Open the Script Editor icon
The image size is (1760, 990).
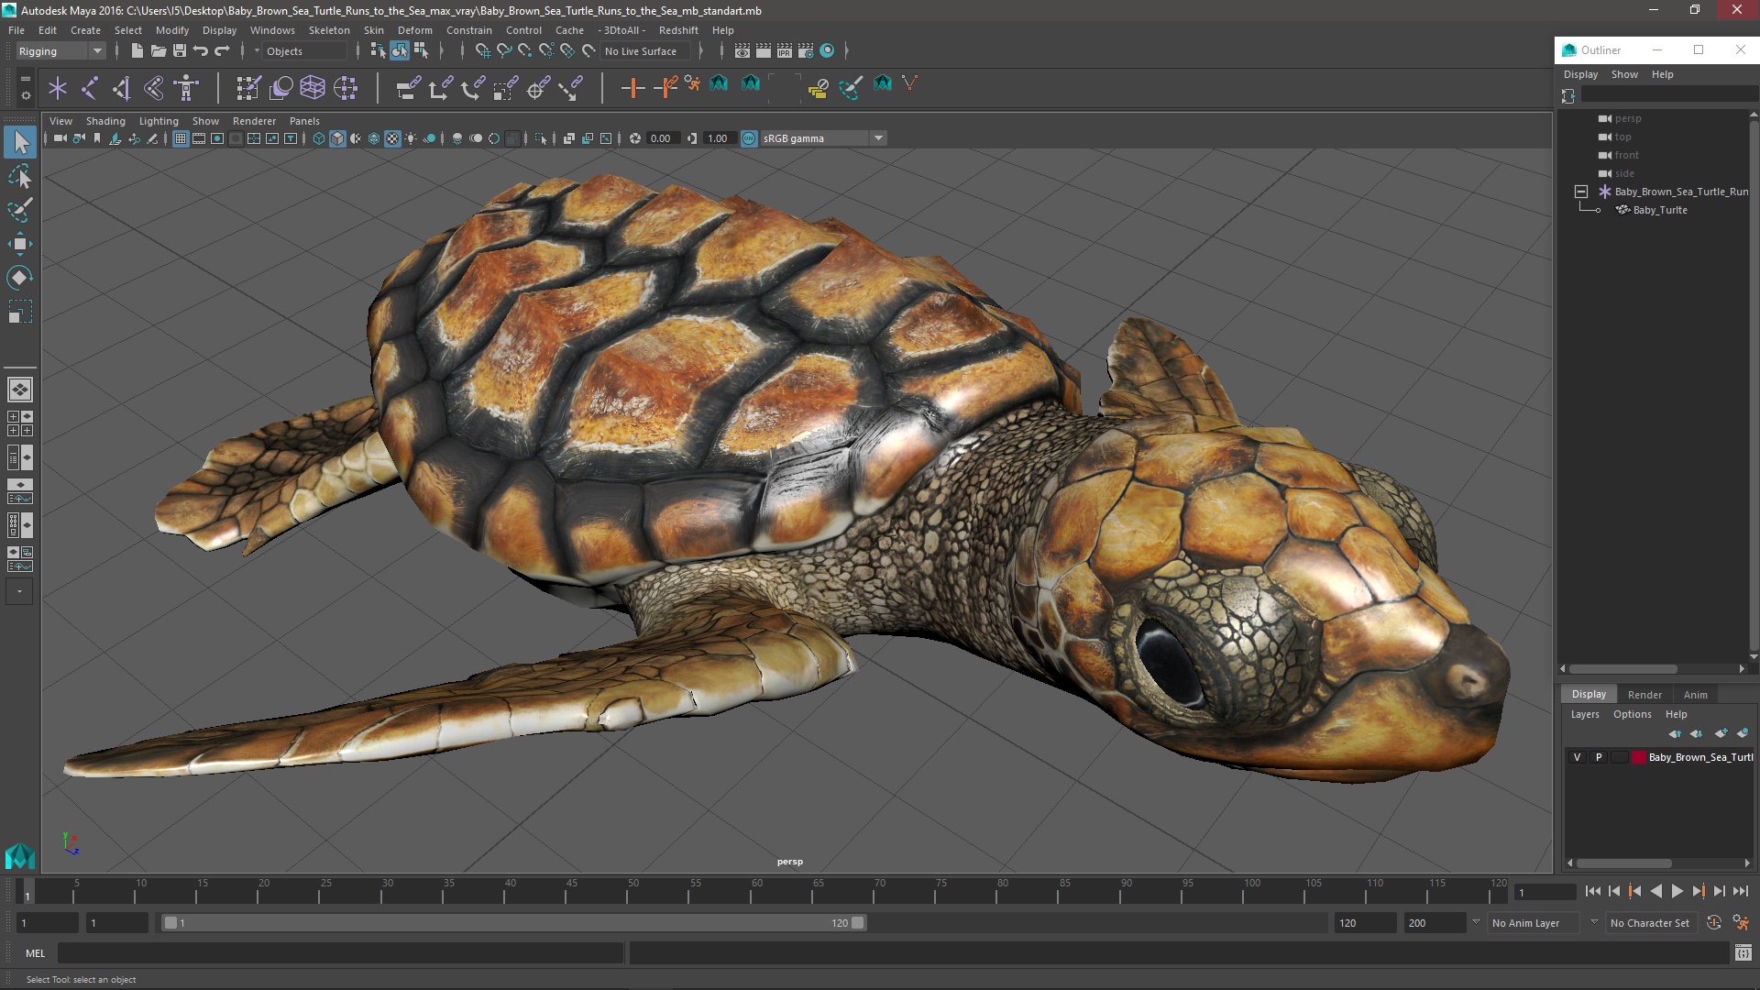pos(1743,953)
